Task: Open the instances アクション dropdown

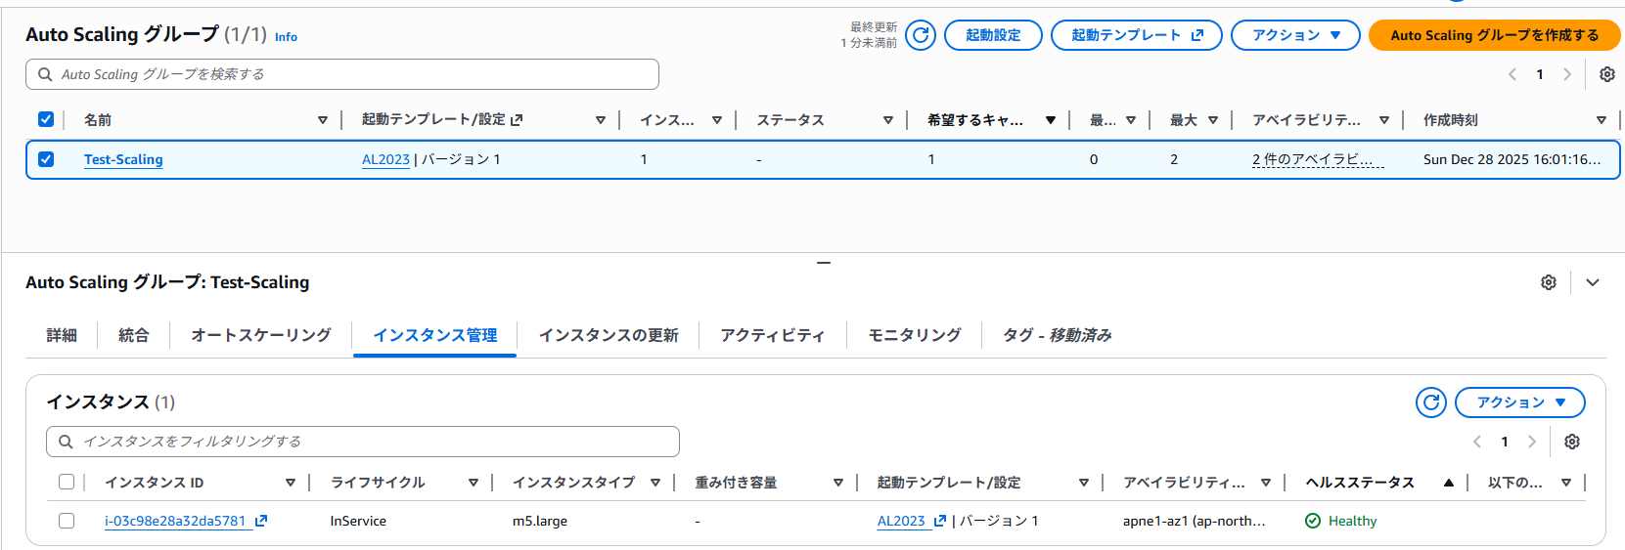Action: 1519,402
